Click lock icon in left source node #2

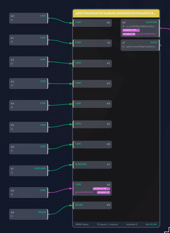click(x=12, y=64)
